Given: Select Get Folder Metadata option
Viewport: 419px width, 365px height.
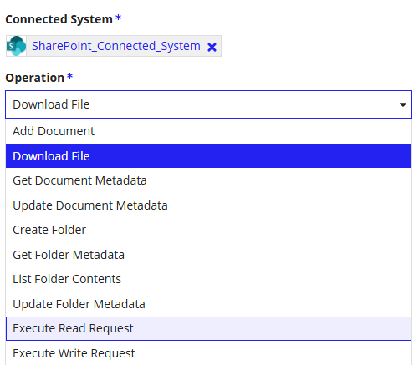Looking at the screenshot, I should 208,255.
